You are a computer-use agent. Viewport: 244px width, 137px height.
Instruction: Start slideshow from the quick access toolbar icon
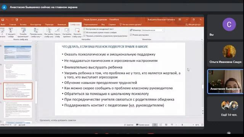[x=17, y=20]
